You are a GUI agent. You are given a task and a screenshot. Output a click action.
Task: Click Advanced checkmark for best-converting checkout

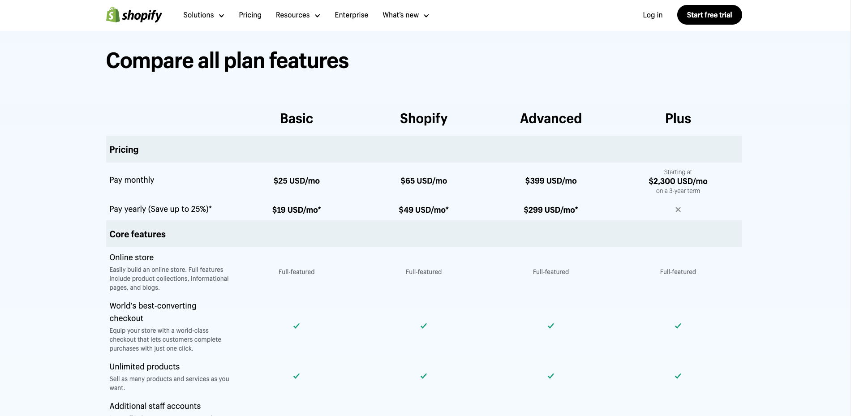pyautogui.click(x=551, y=326)
